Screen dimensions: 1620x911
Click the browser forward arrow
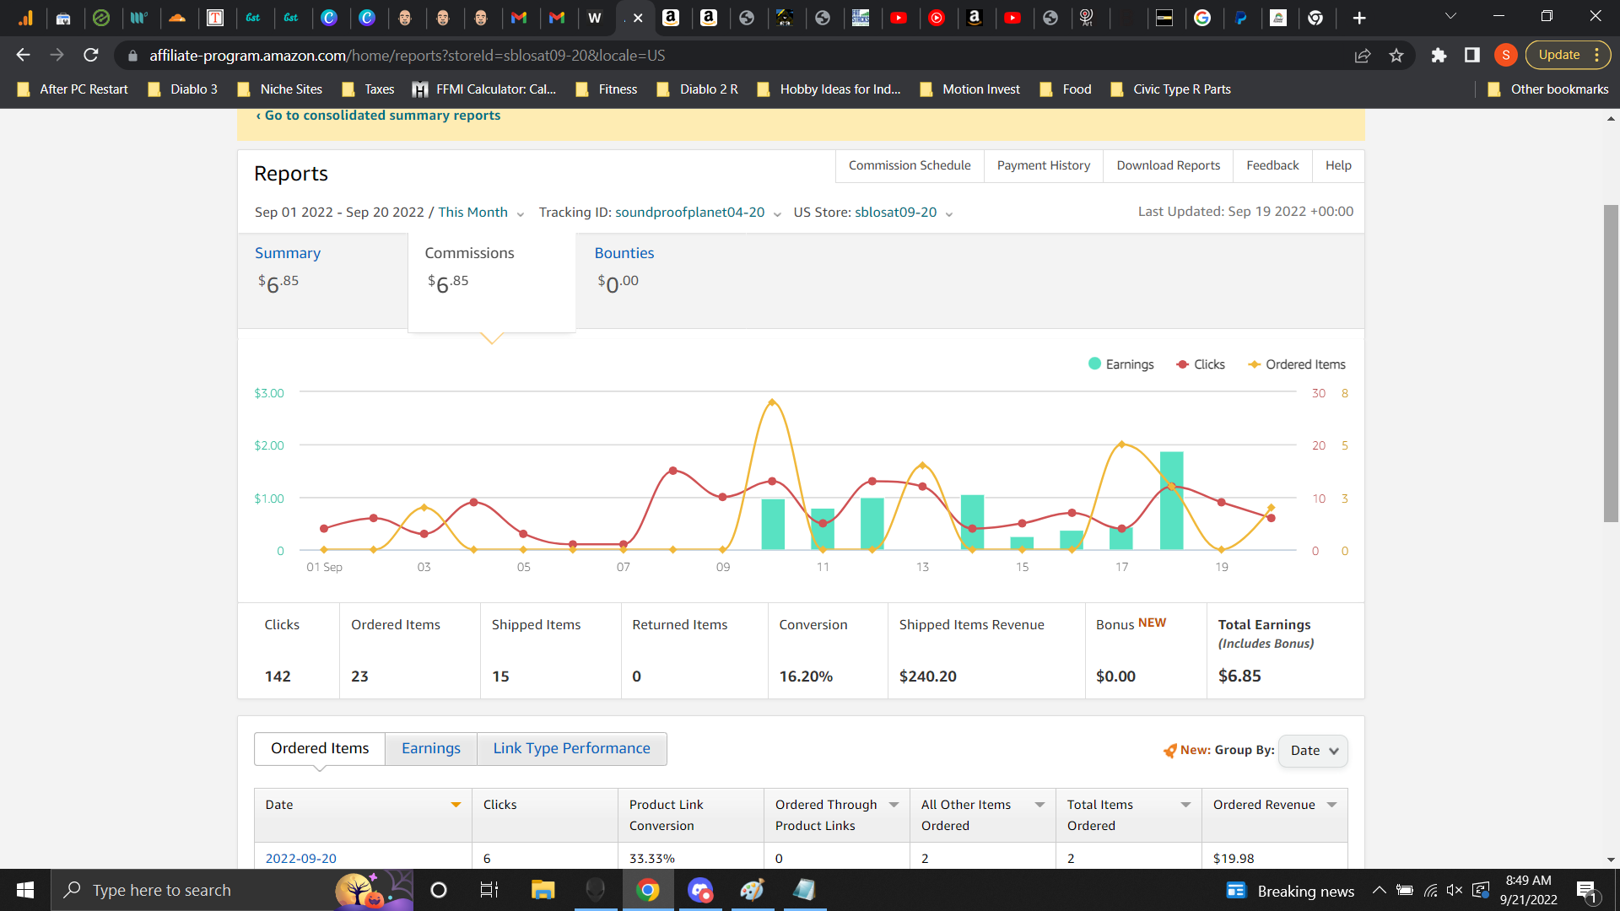(x=57, y=55)
